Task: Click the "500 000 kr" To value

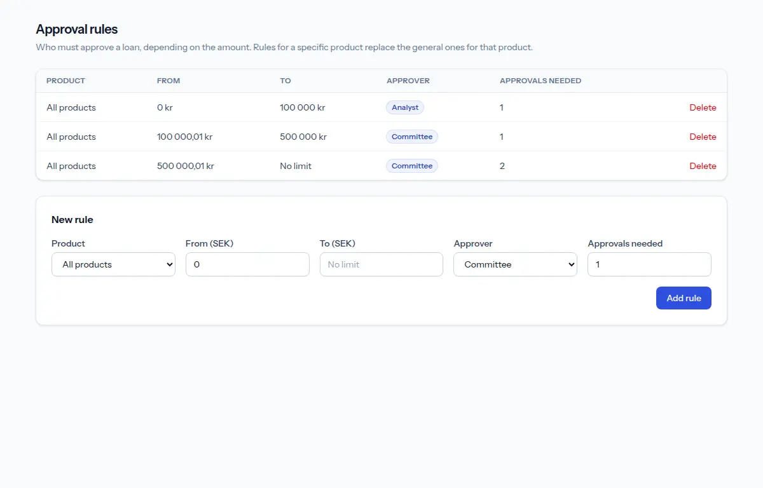Action: tap(303, 137)
